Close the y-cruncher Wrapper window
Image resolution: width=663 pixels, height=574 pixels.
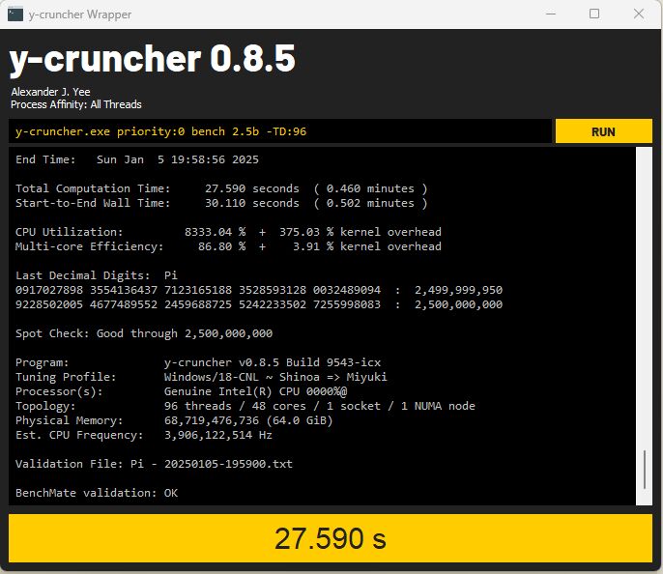[x=639, y=14]
